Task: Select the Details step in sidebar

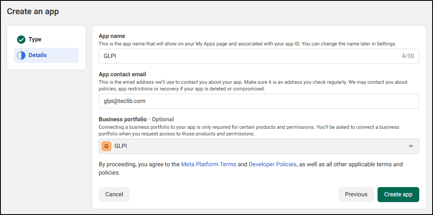Action: pos(38,55)
